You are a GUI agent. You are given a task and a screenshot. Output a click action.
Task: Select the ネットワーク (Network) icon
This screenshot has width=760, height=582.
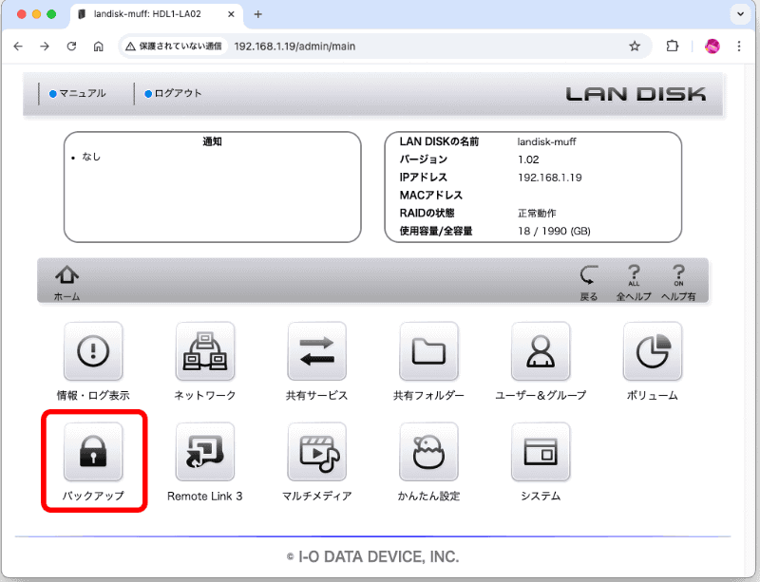click(x=204, y=351)
